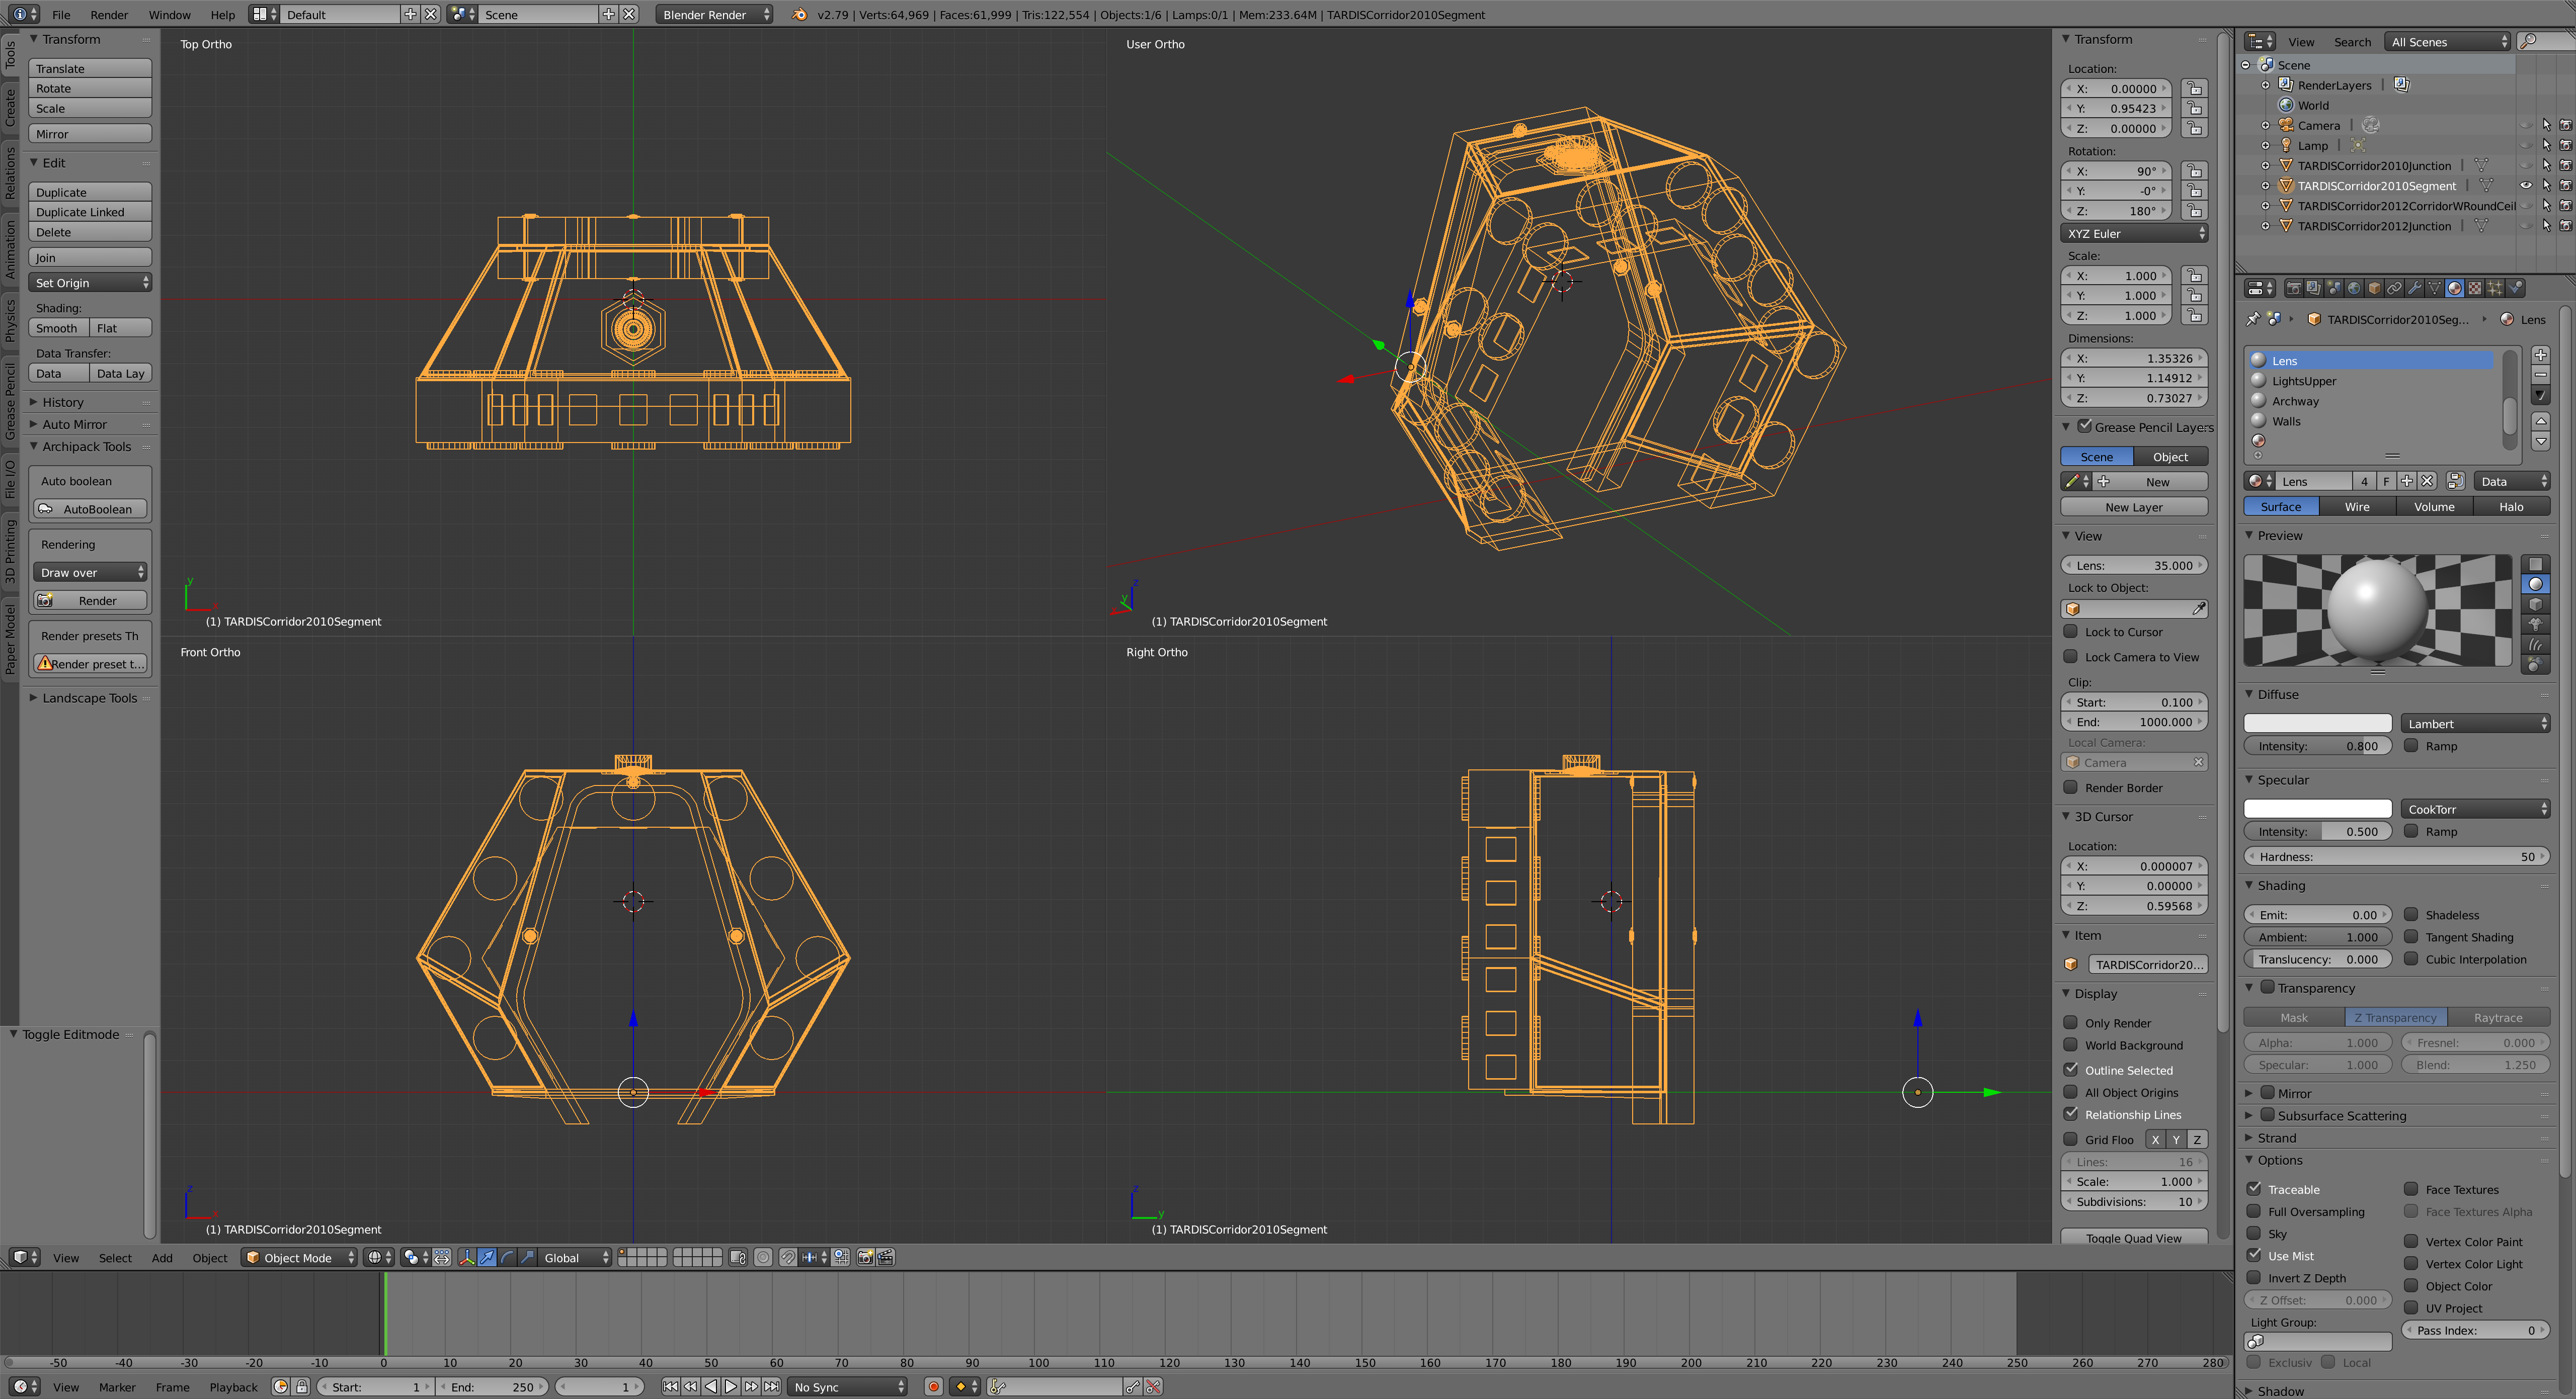Image resolution: width=2576 pixels, height=1399 pixels.
Task: Open the Particles properties tab
Action: tap(2495, 288)
